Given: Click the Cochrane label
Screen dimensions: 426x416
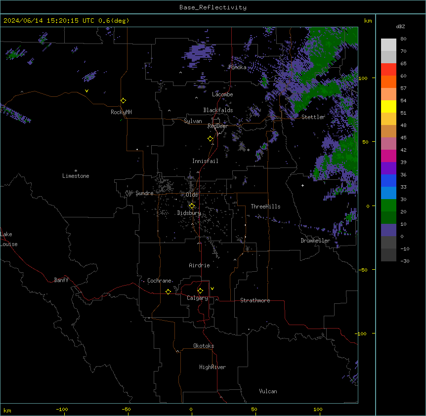Looking at the screenshot, I should pos(159,281).
